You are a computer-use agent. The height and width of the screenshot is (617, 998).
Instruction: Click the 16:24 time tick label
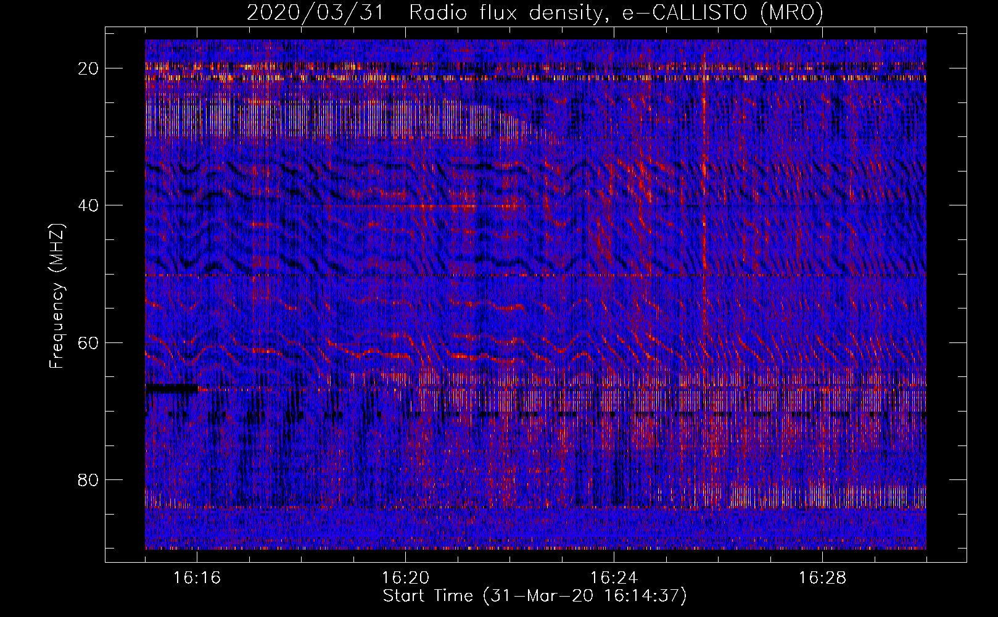click(x=614, y=578)
